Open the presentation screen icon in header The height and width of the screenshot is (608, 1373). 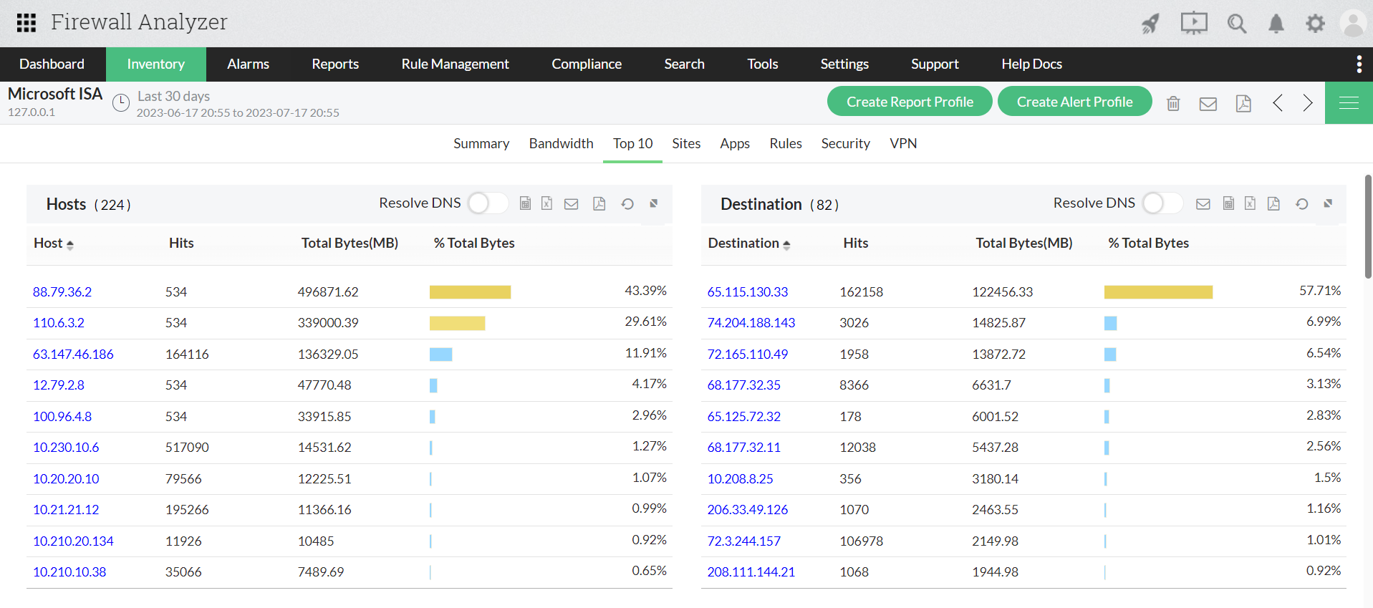click(x=1193, y=23)
